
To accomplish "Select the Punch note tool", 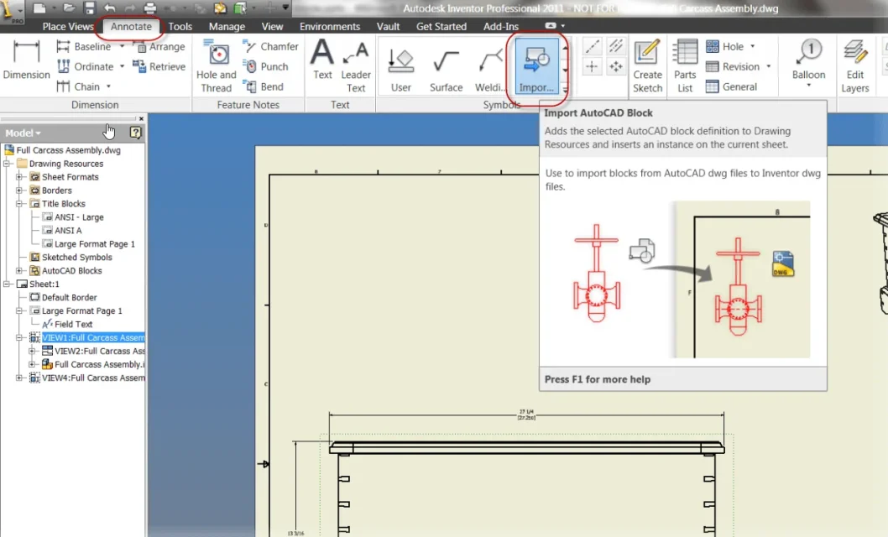I will tap(265, 67).
